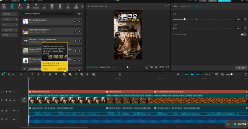Screen dimensions: 248x129
Task: Open the Templates panel icon
Action: click(76, 6)
